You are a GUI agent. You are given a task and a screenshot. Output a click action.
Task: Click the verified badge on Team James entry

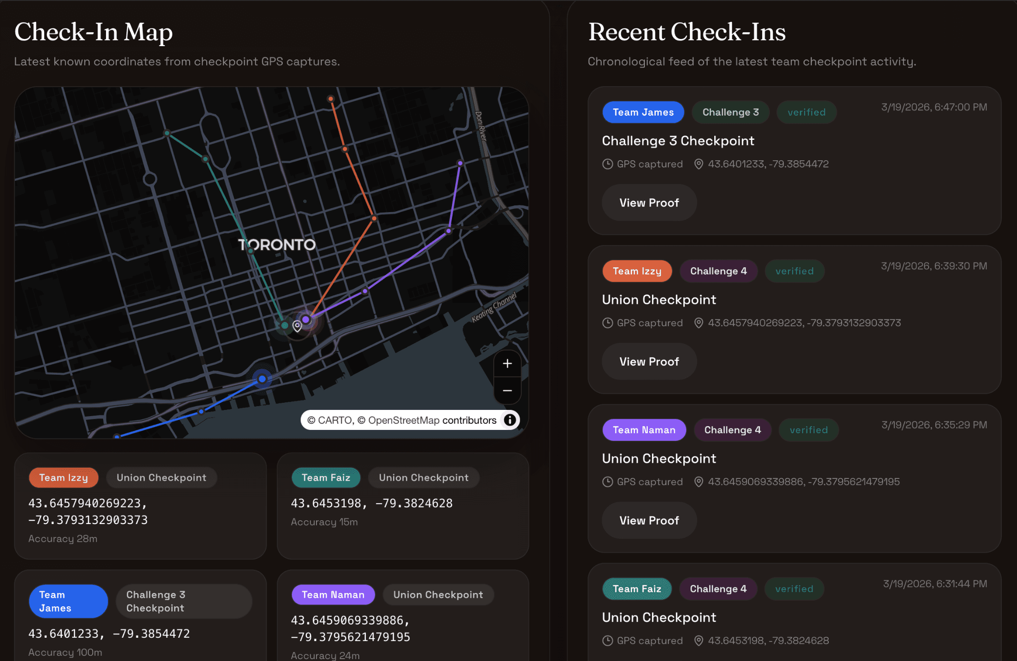pyautogui.click(x=806, y=112)
